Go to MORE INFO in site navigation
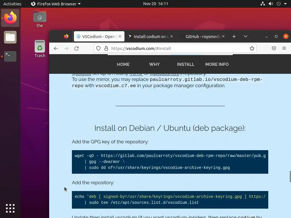This screenshot has height=218, width=291. 217,64
